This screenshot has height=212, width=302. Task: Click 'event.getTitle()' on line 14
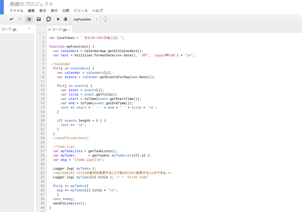101,94
